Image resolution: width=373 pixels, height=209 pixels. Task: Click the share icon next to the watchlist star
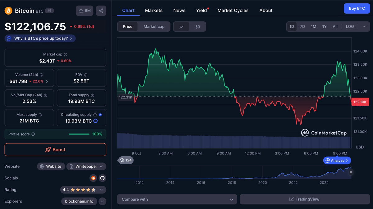pos(101,11)
